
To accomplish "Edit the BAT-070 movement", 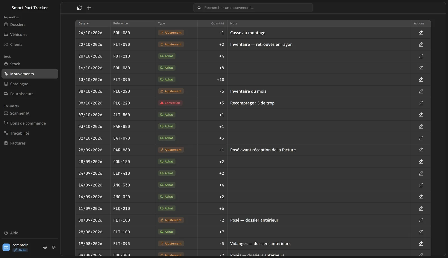I will pos(421,138).
